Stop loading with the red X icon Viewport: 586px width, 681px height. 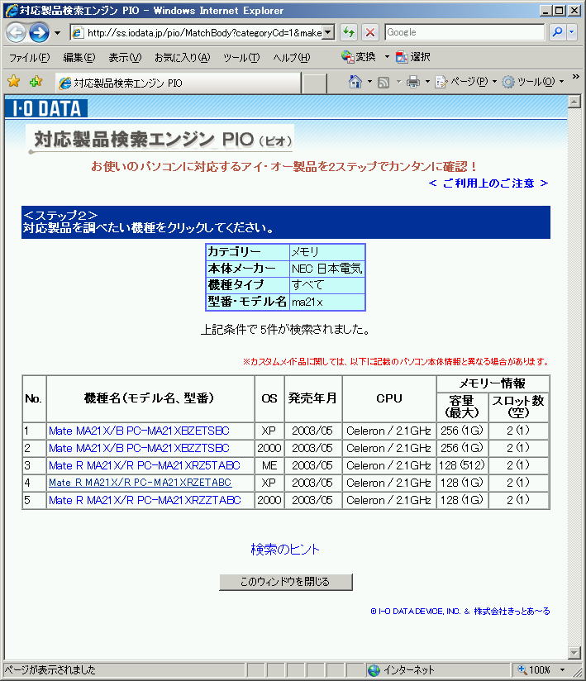coord(370,32)
